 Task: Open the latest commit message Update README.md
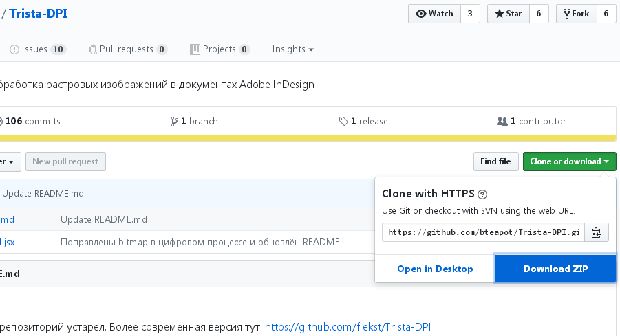43,194
